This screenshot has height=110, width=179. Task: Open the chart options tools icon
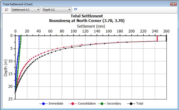pyautogui.click(x=7, y=10)
